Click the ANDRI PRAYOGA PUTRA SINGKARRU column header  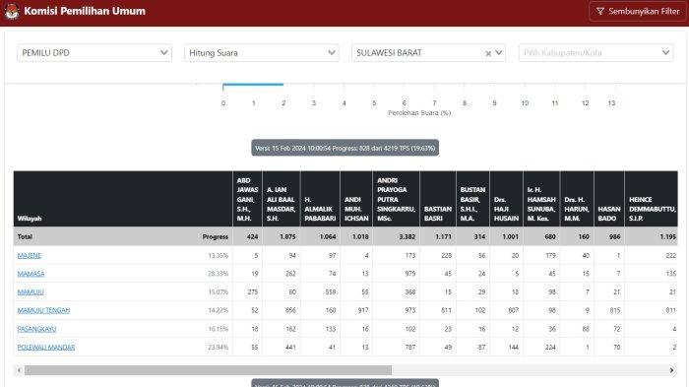tap(396, 199)
